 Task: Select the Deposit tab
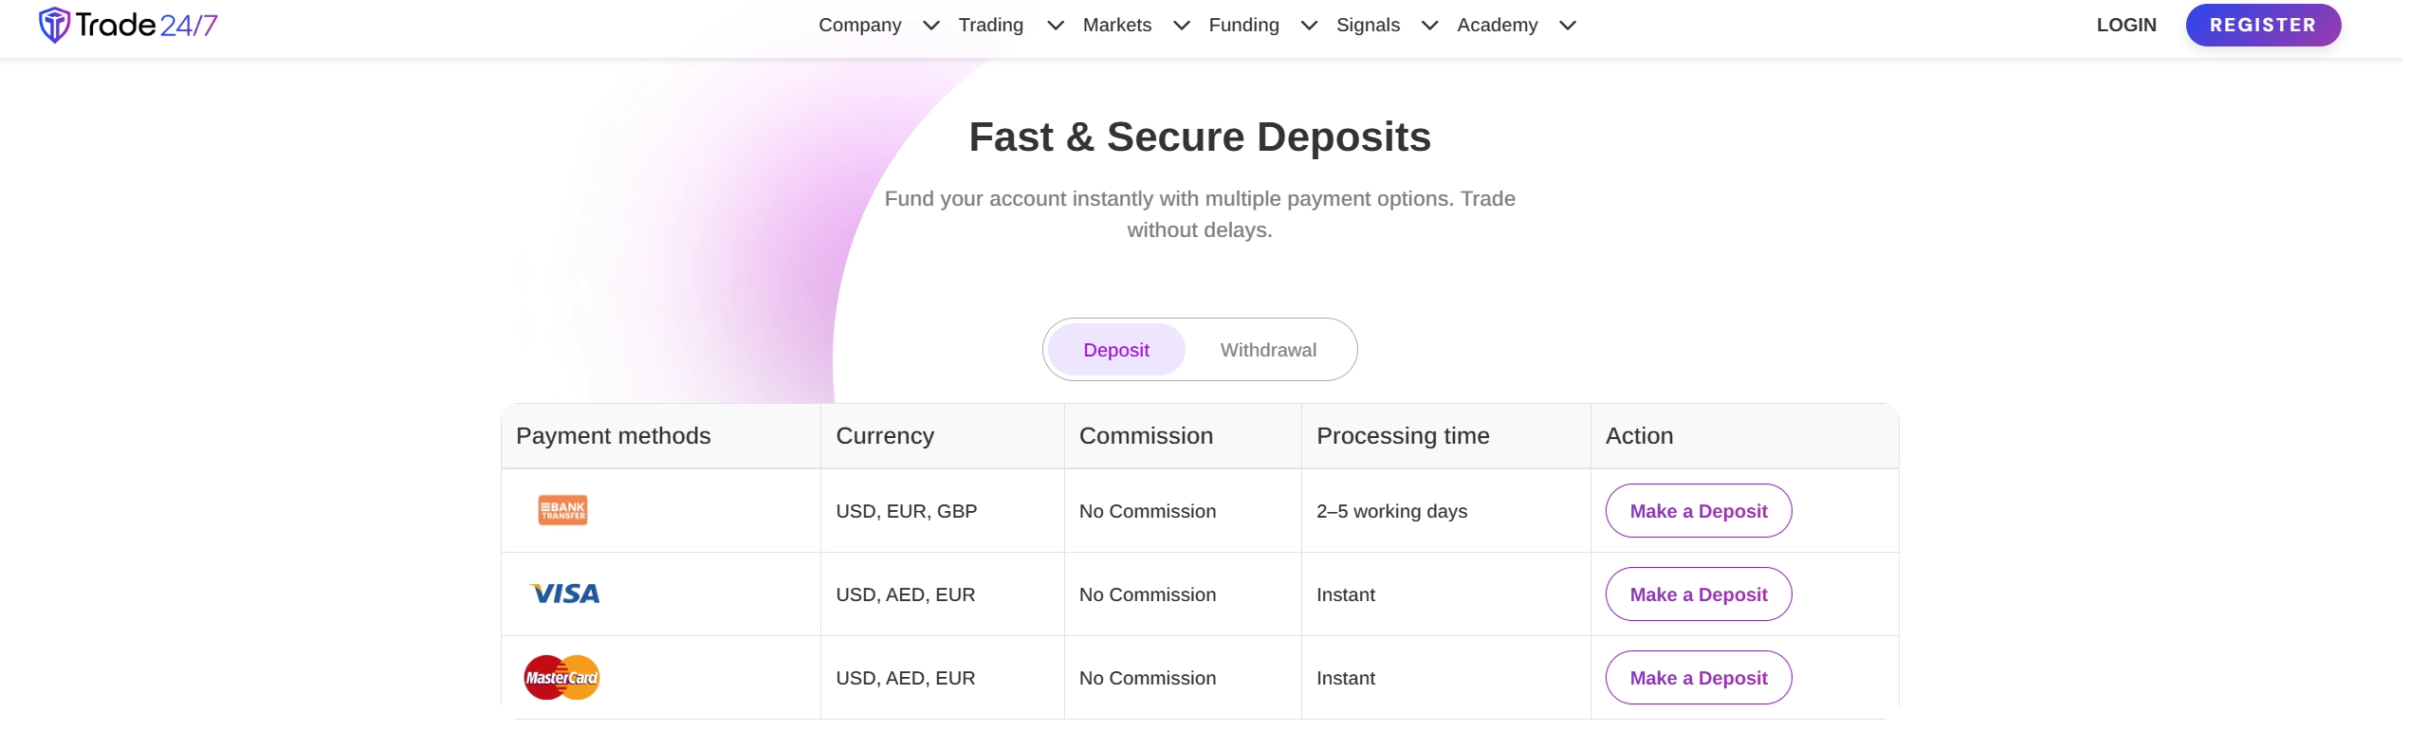coord(1116,350)
